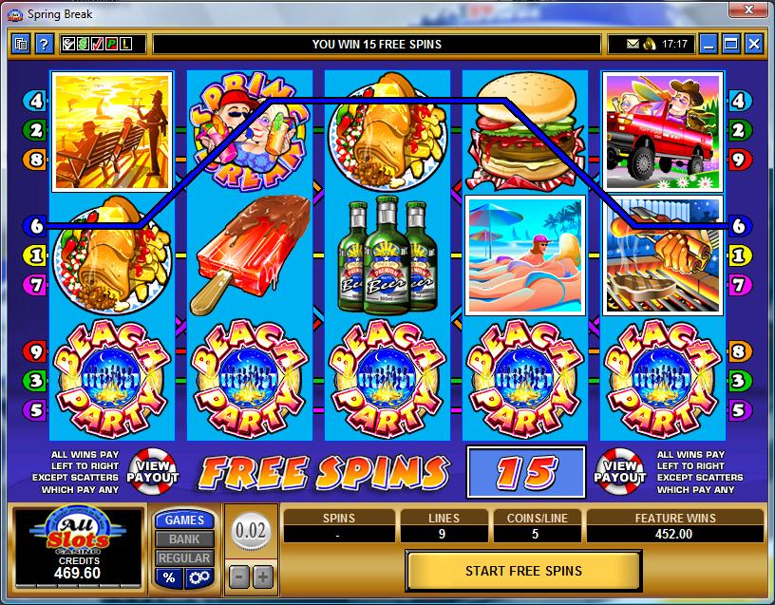Switch to the Games tab
Screen dimensions: 775x605
pyautogui.click(x=185, y=520)
